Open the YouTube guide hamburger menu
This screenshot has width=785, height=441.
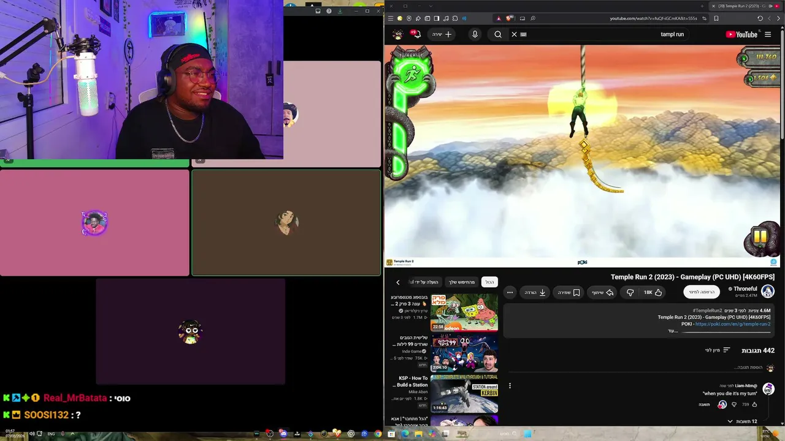(x=768, y=34)
